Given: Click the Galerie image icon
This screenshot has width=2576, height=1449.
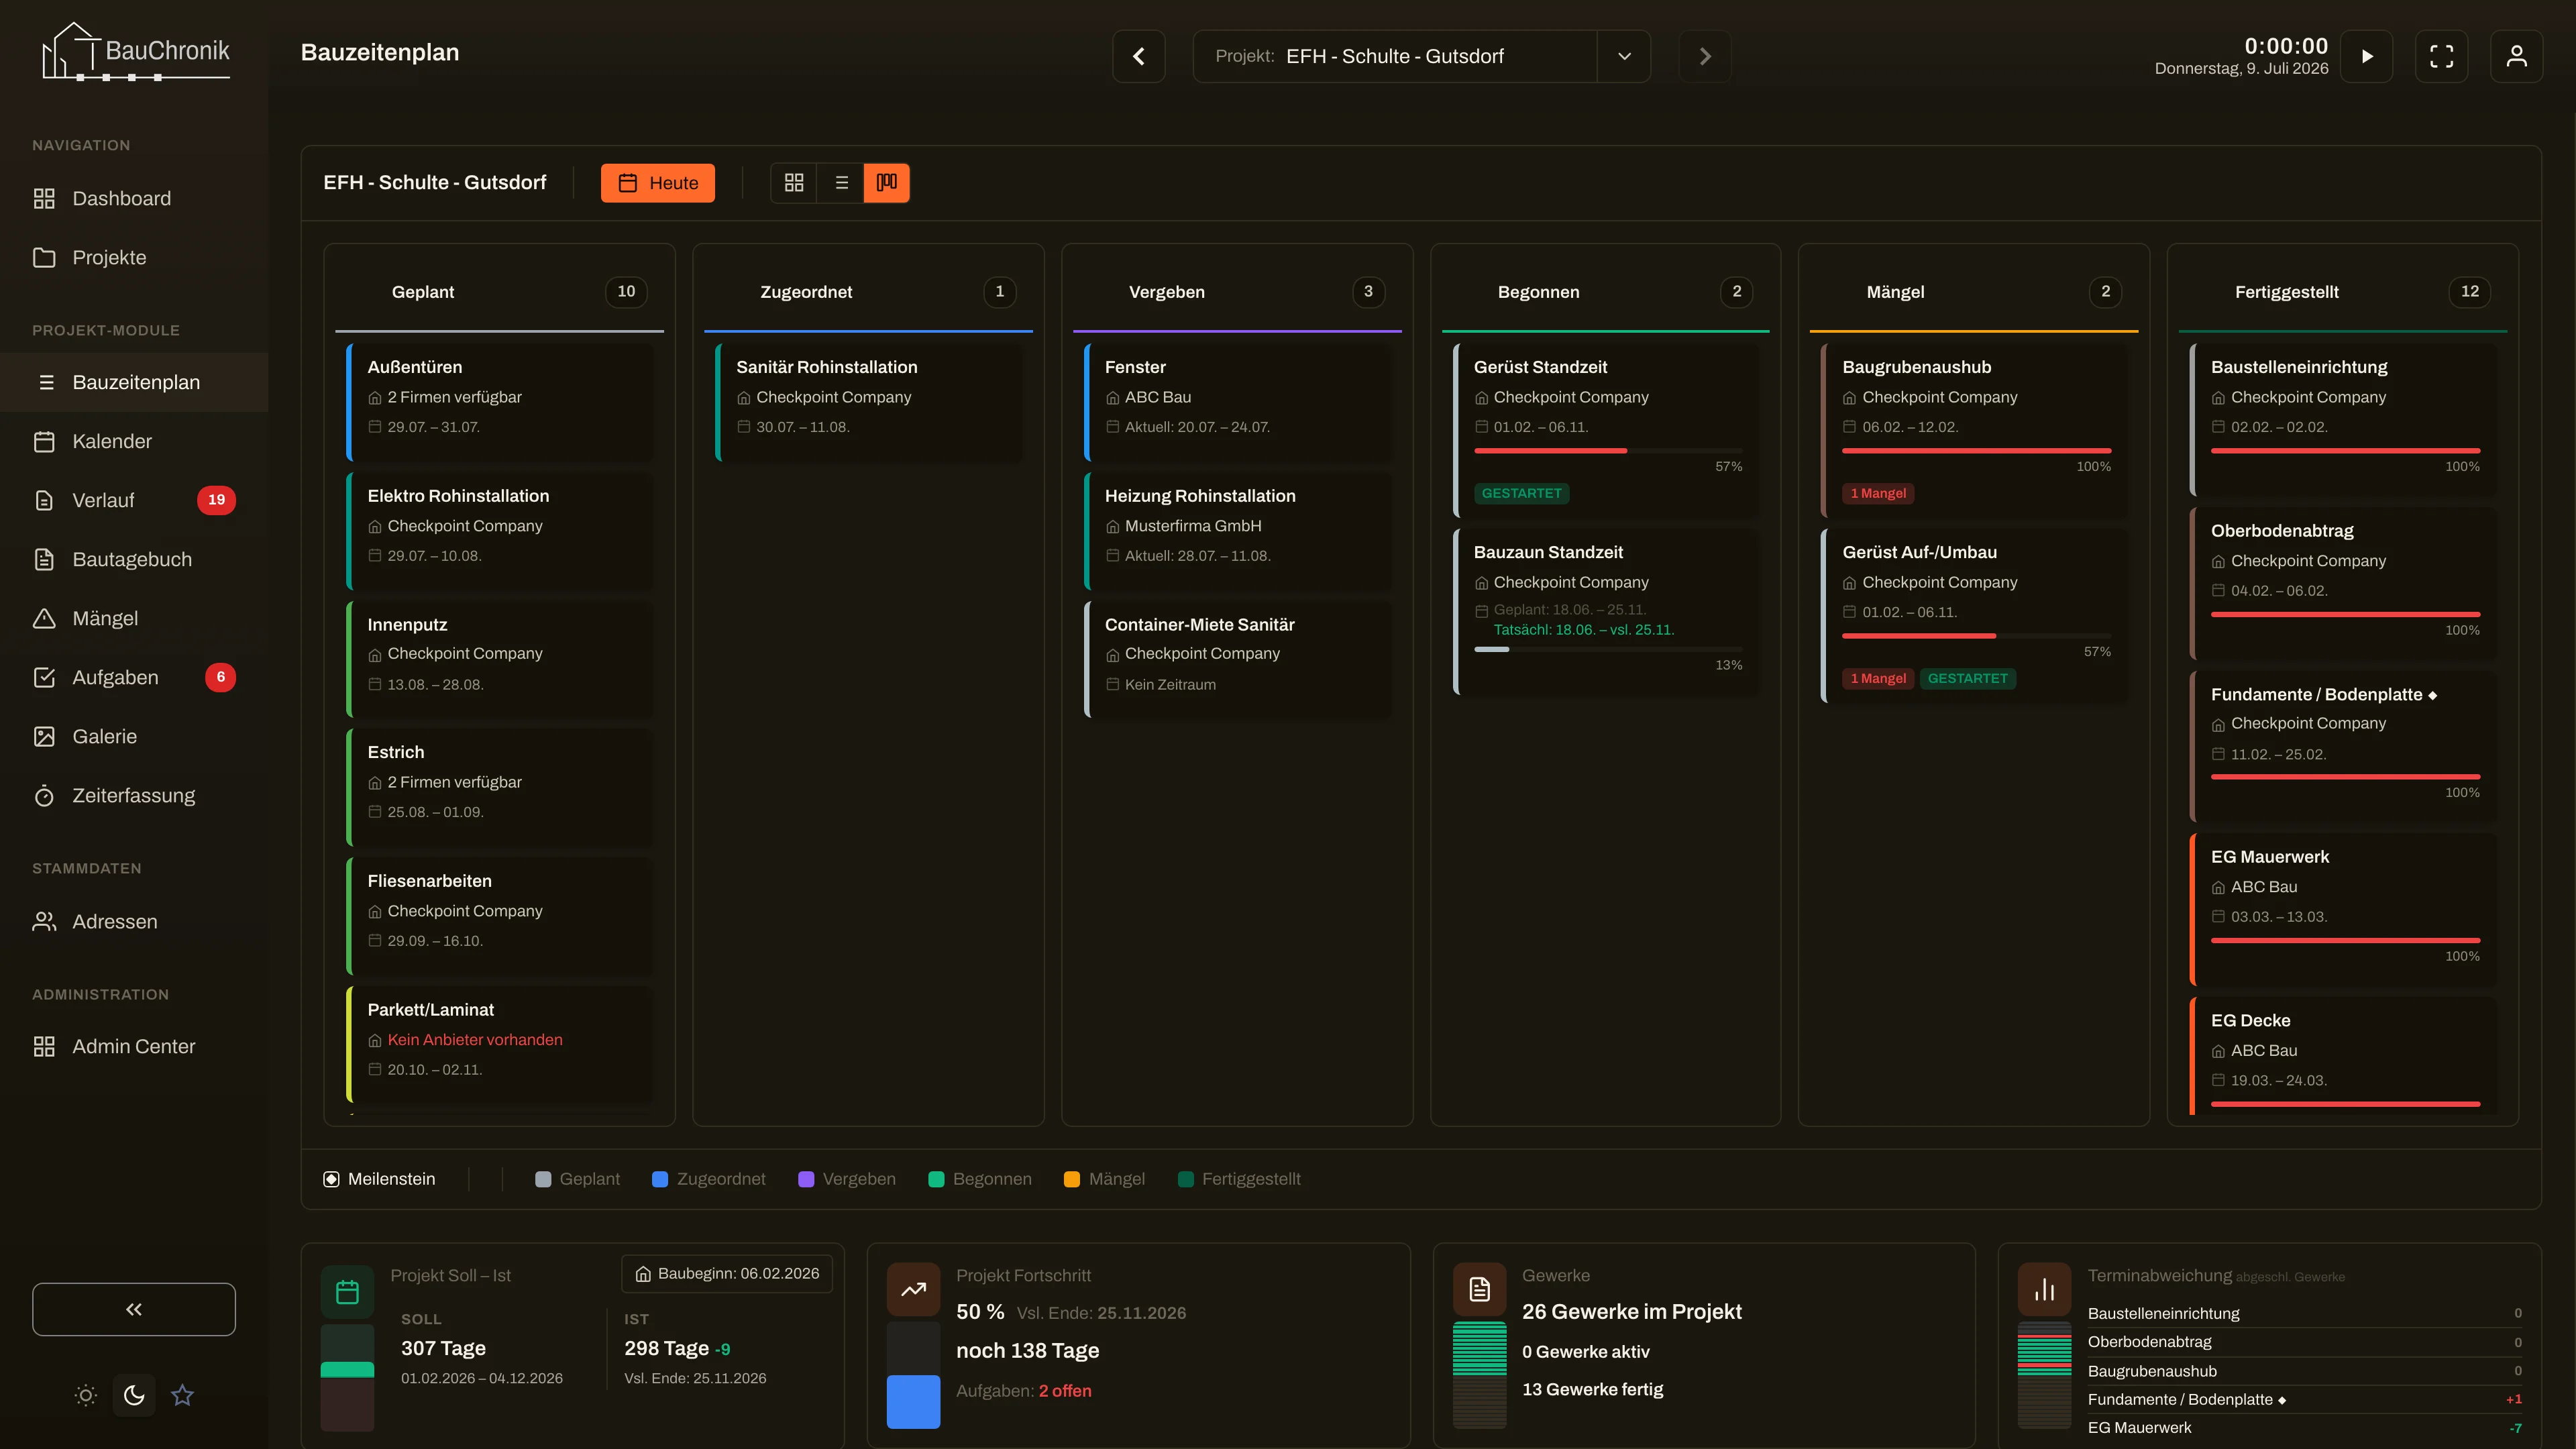Looking at the screenshot, I should coord(44,736).
